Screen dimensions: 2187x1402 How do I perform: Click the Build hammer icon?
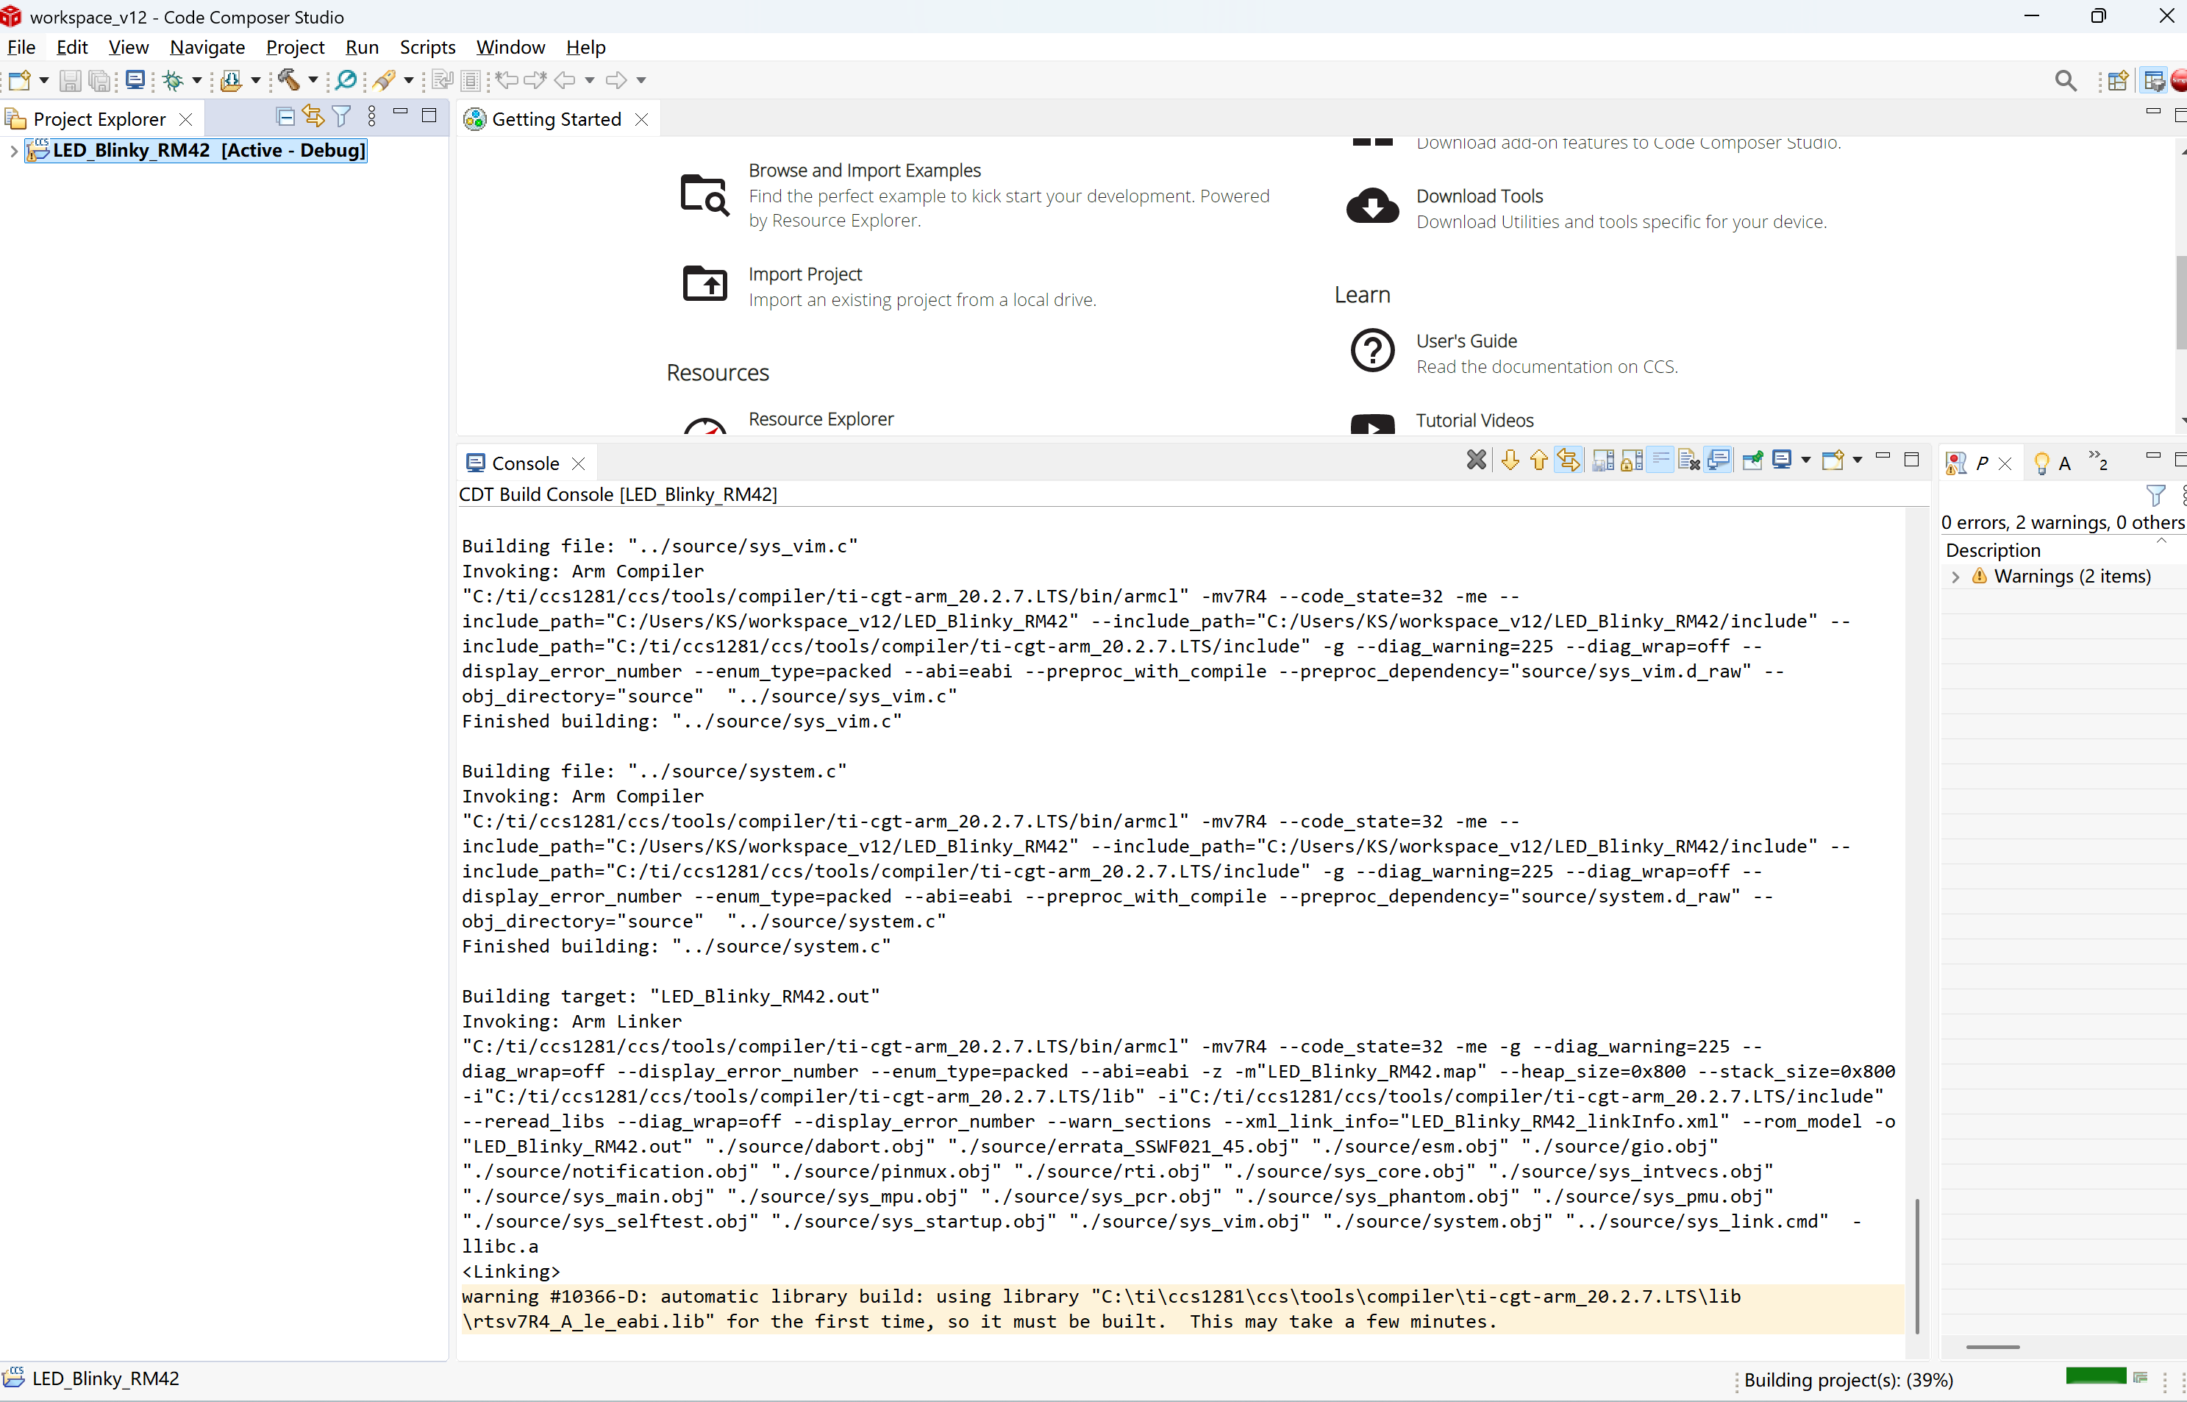(290, 80)
